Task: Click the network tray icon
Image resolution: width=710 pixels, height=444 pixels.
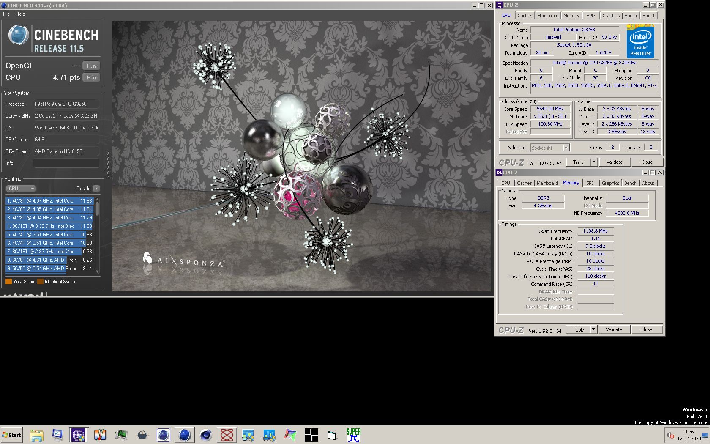Action: coord(705,435)
